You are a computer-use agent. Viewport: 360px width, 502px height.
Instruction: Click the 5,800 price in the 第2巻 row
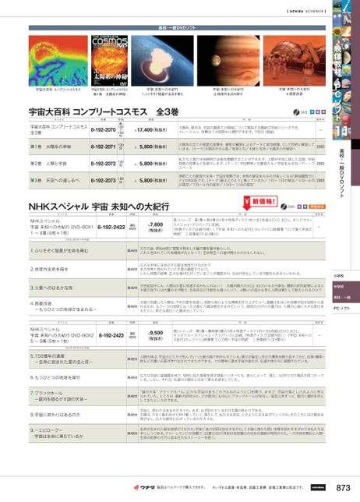coord(153,164)
